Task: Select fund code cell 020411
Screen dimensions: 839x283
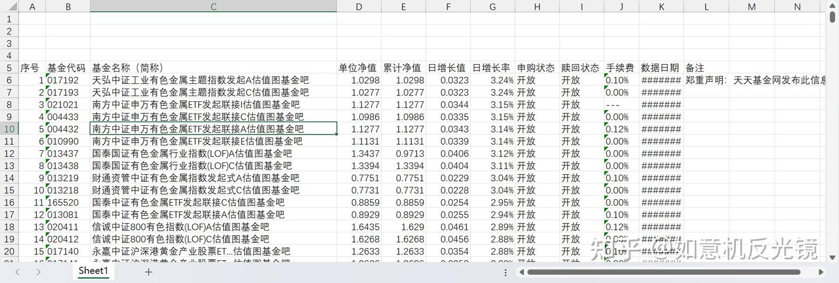Action: coord(68,227)
